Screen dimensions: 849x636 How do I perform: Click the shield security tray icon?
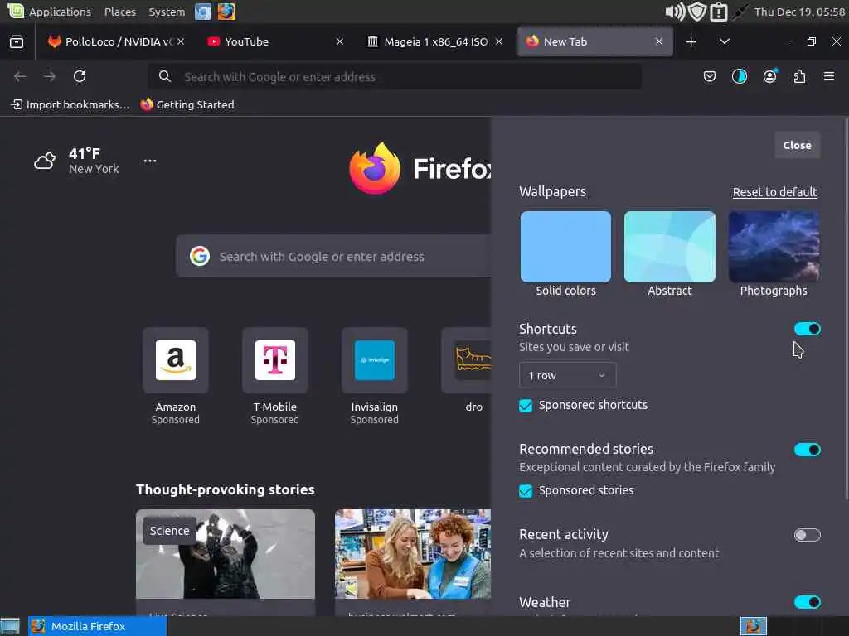(x=696, y=12)
